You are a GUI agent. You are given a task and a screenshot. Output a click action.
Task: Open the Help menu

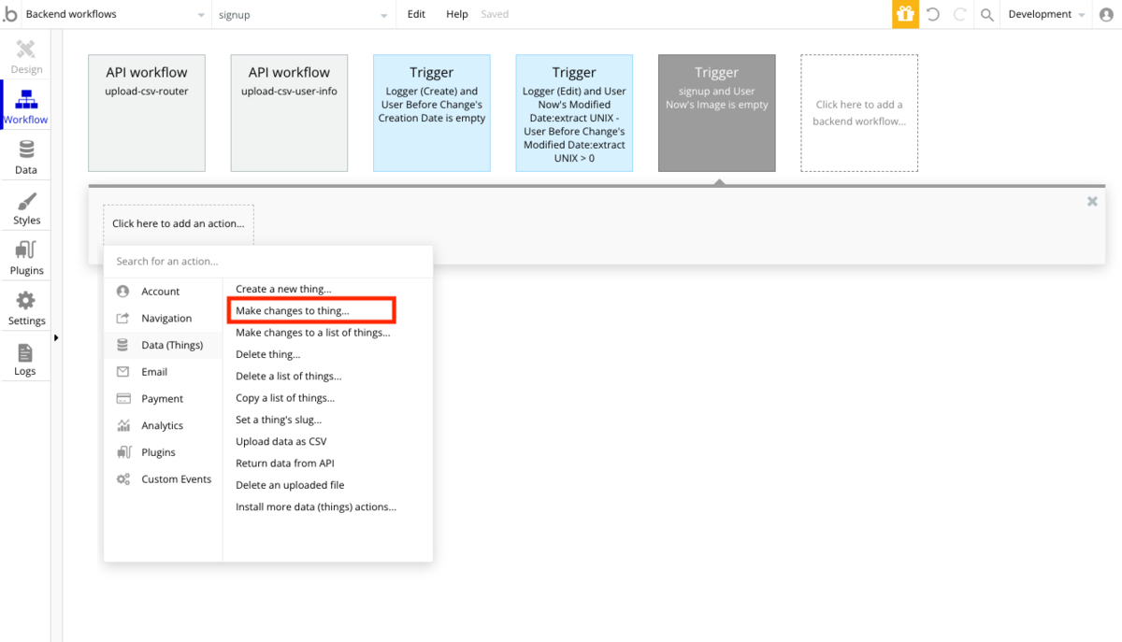[x=457, y=15]
